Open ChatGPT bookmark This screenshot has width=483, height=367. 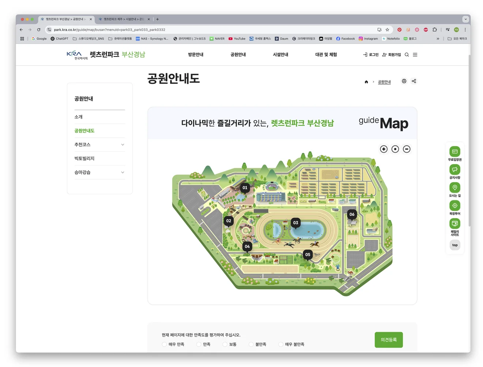point(59,38)
